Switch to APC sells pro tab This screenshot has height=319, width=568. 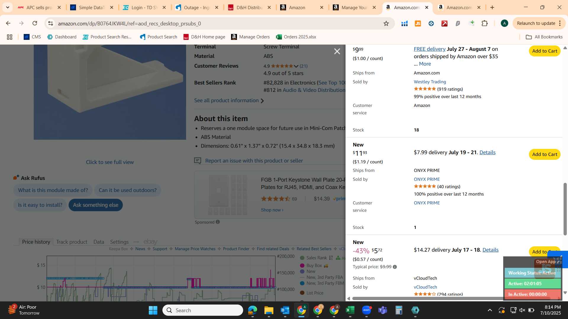point(39,7)
